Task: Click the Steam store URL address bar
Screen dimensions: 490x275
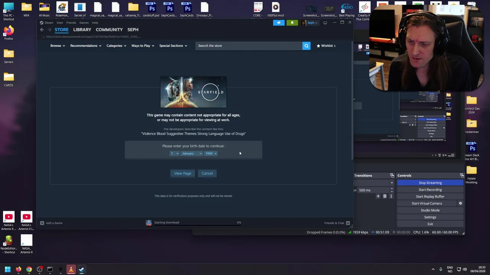Action: (93, 37)
